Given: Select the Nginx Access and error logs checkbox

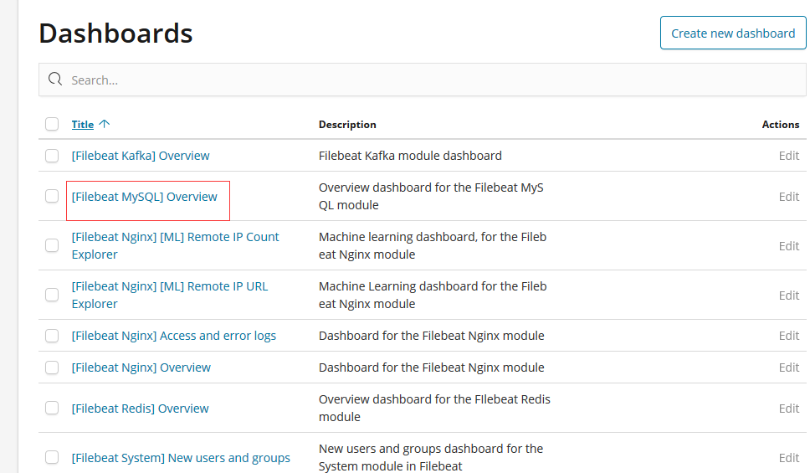Looking at the screenshot, I should 52,336.
